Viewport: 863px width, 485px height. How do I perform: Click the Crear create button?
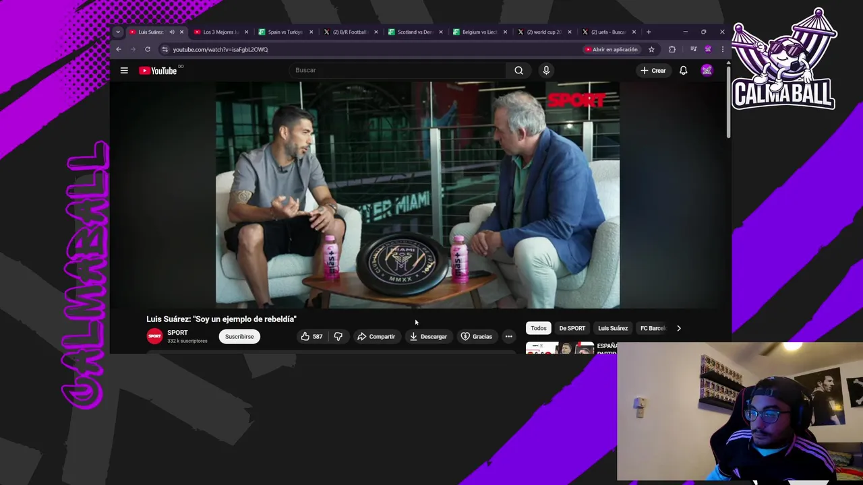pyautogui.click(x=653, y=70)
